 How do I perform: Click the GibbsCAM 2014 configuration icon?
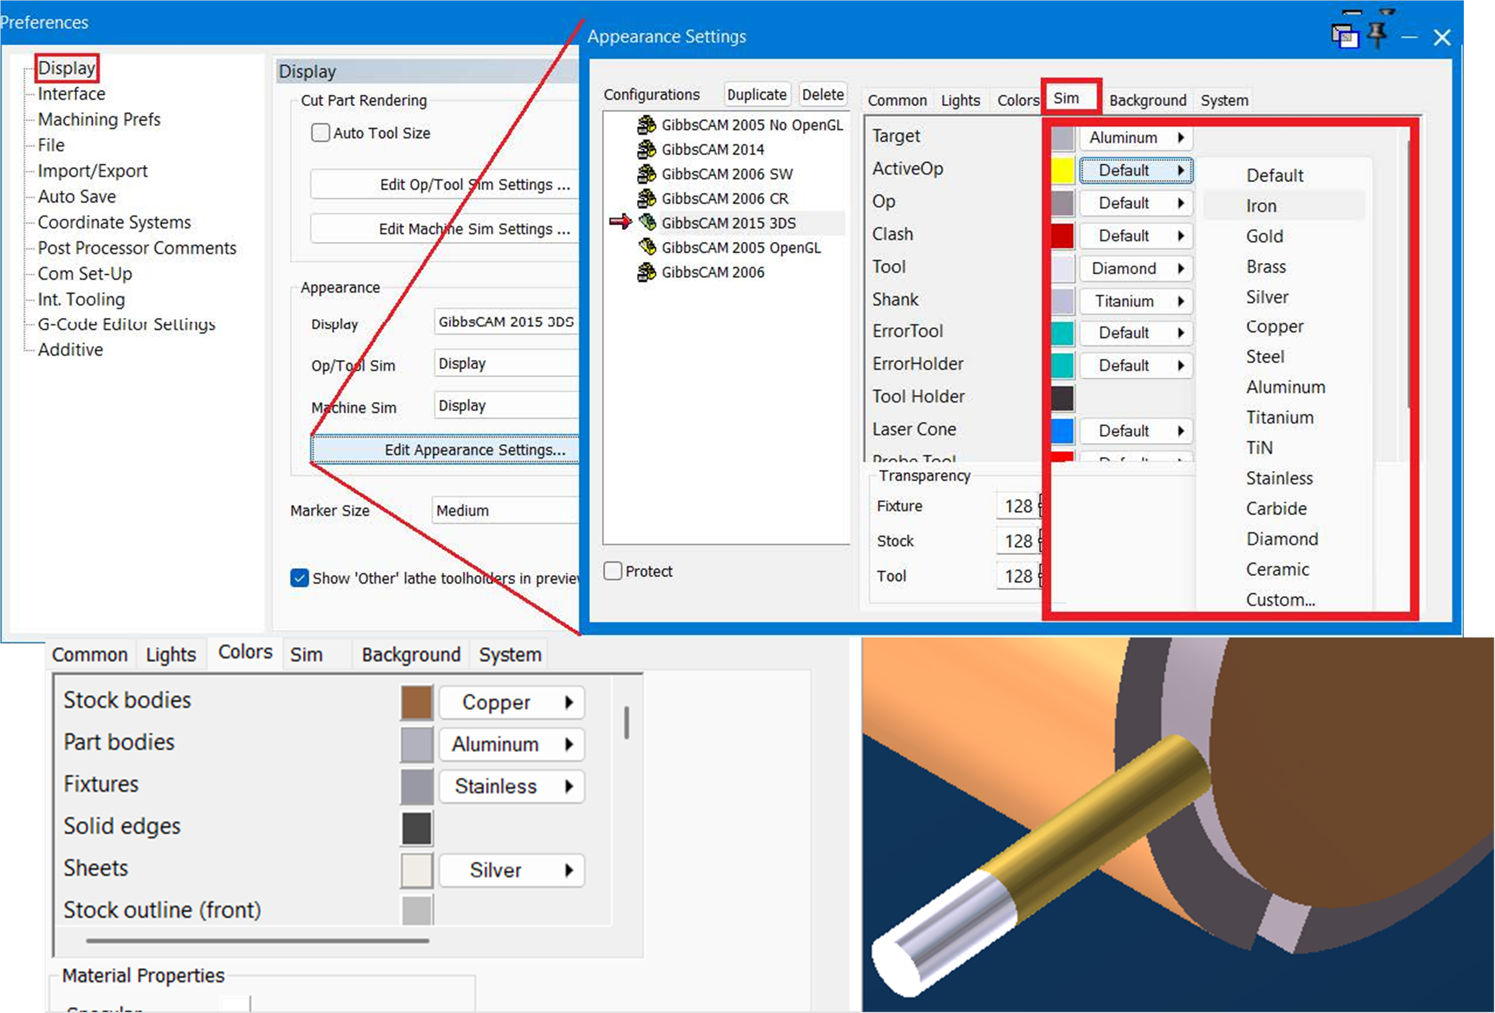(x=646, y=149)
